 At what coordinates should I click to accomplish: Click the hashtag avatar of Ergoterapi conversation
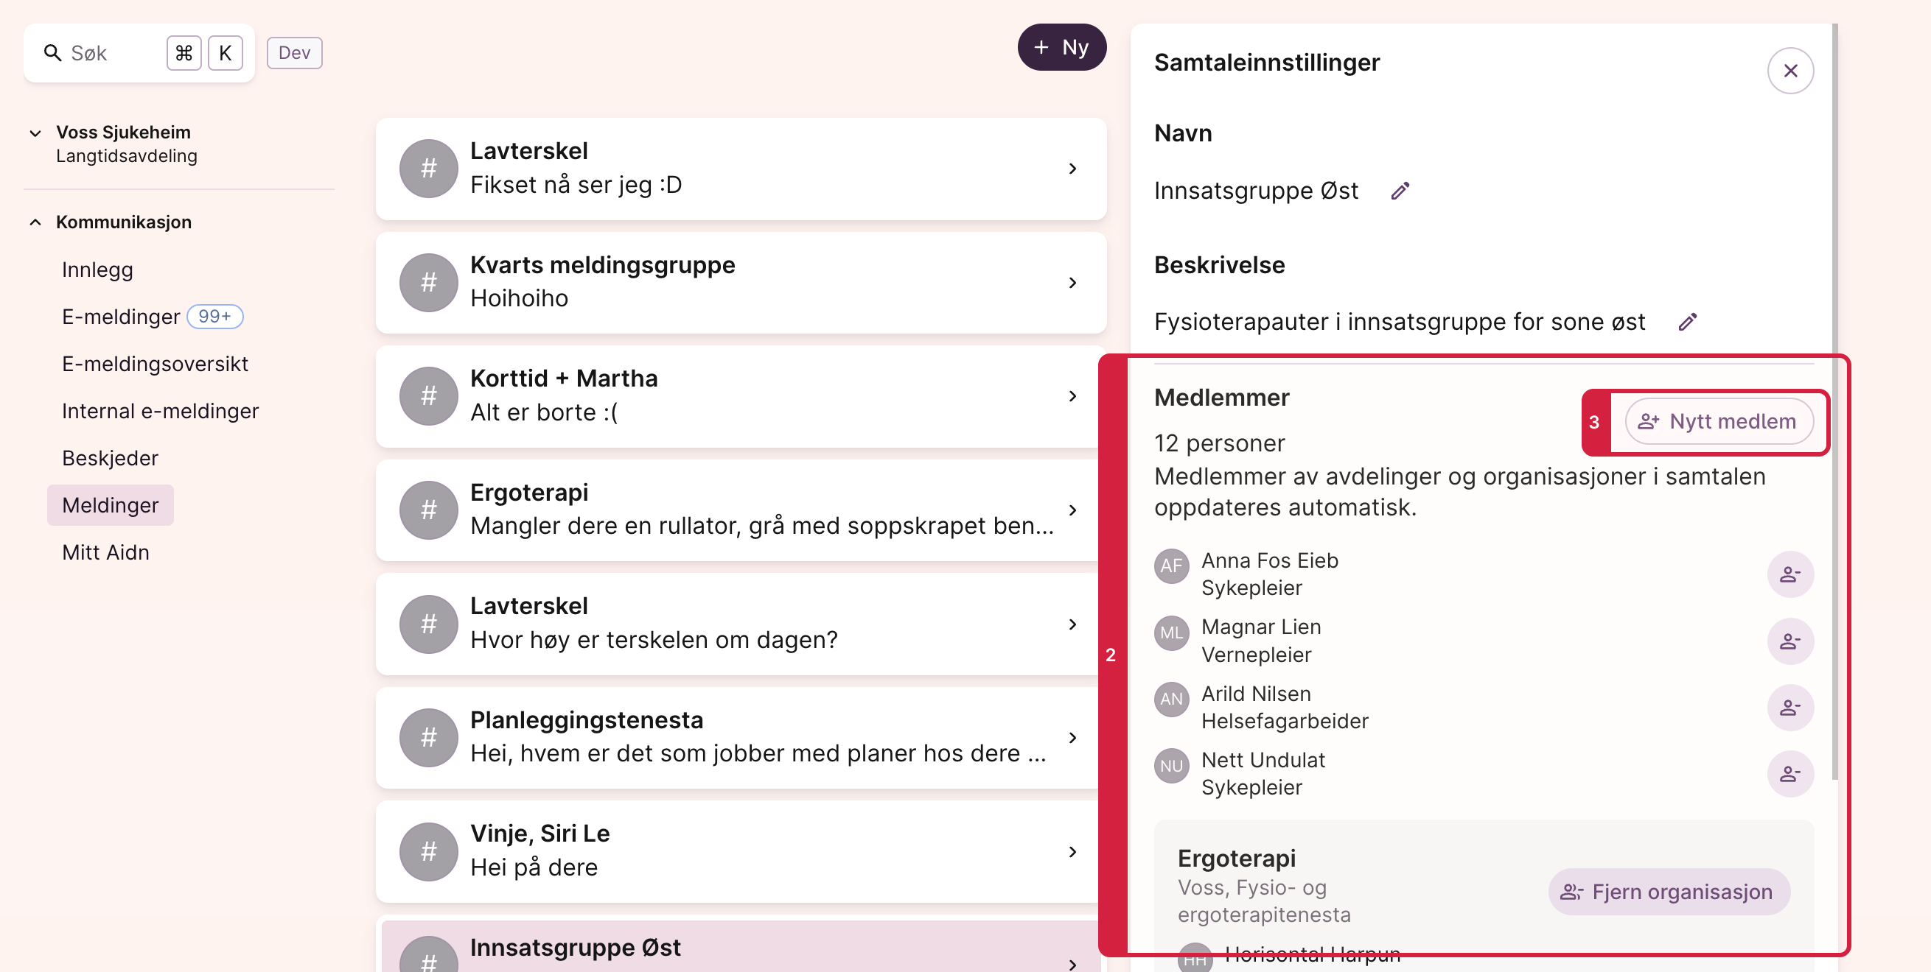429,510
